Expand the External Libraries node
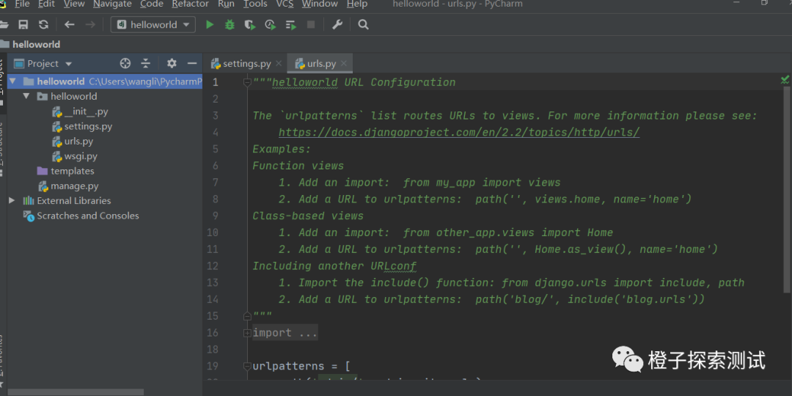This screenshot has height=396, width=792. coord(12,200)
